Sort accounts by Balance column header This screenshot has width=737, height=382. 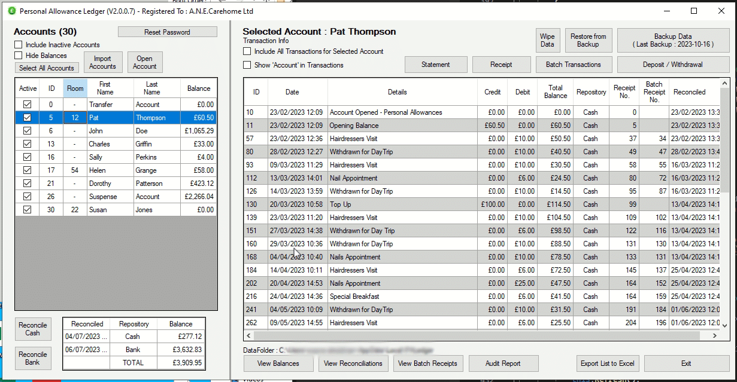pyautogui.click(x=198, y=88)
